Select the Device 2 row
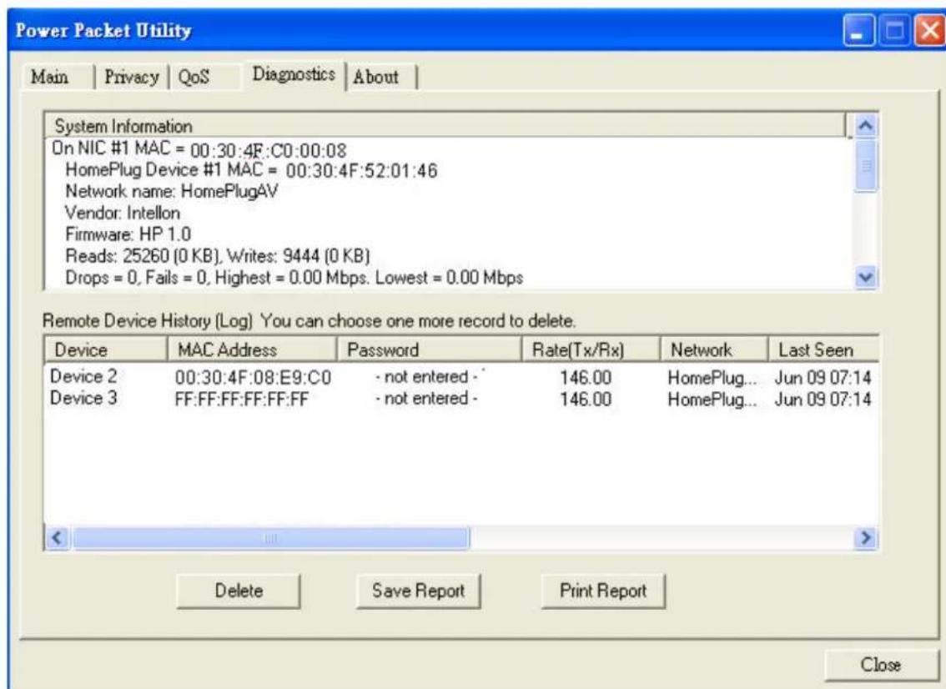946x689 pixels. pos(461,377)
